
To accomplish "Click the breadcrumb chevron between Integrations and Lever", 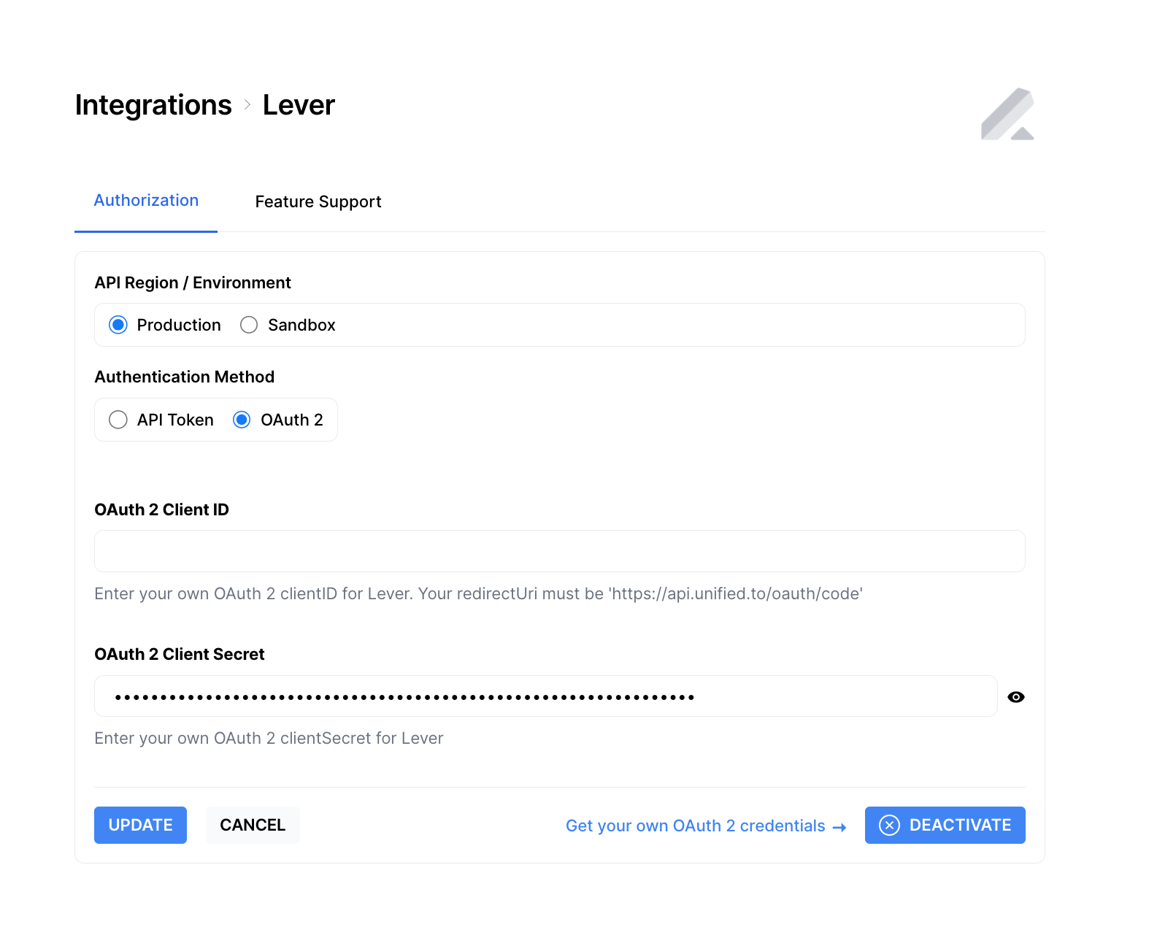I will click(x=247, y=104).
